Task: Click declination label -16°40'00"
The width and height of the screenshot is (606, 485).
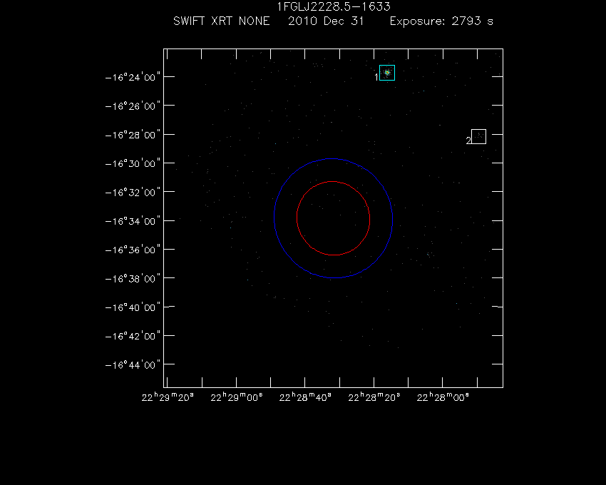Action: 133,307
